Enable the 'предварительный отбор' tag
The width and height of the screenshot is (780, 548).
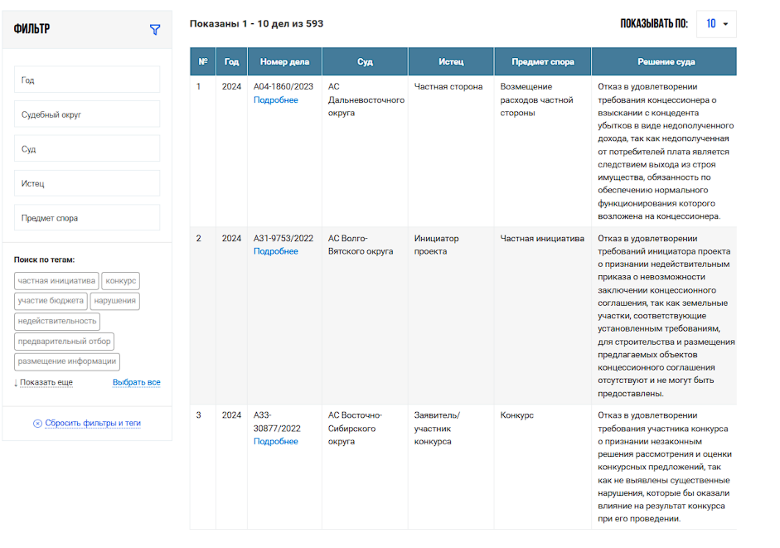[x=64, y=342]
